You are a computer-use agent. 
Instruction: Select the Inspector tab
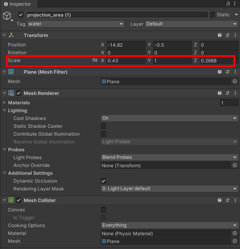click(x=18, y=4)
